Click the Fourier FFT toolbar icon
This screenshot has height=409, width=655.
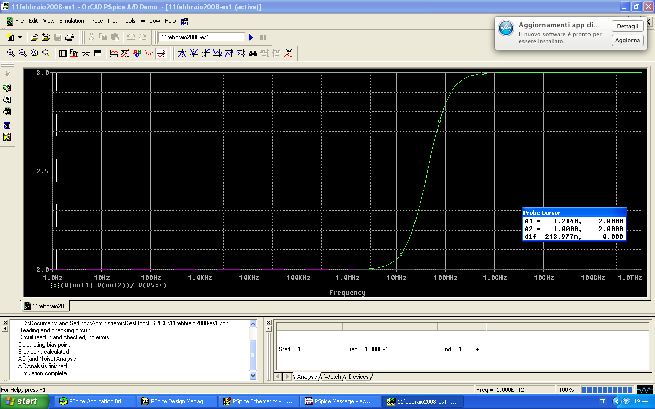(x=74, y=53)
